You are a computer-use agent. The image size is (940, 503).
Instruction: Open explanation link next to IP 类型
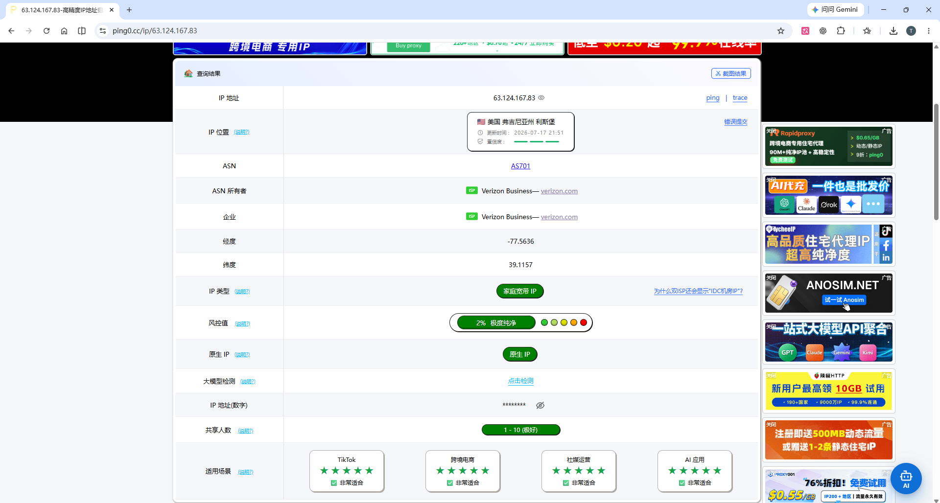click(x=242, y=292)
